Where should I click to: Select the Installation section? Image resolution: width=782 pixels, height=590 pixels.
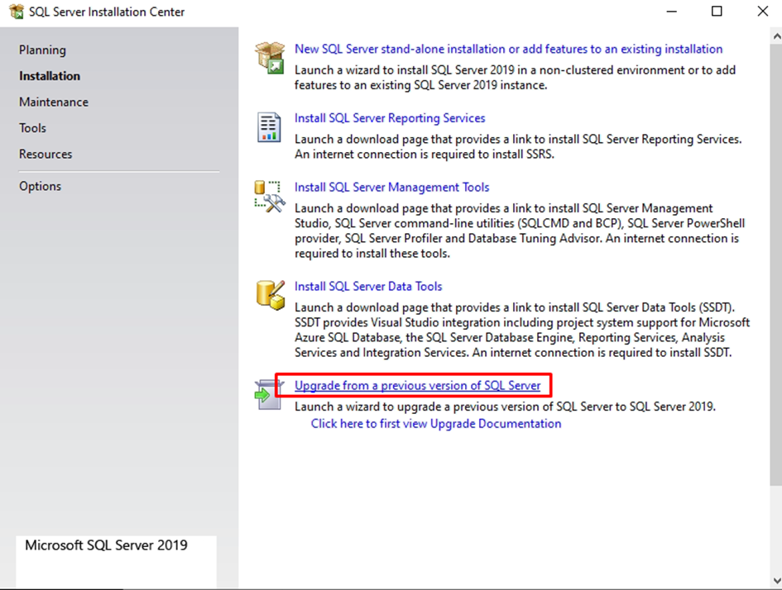coord(50,76)
